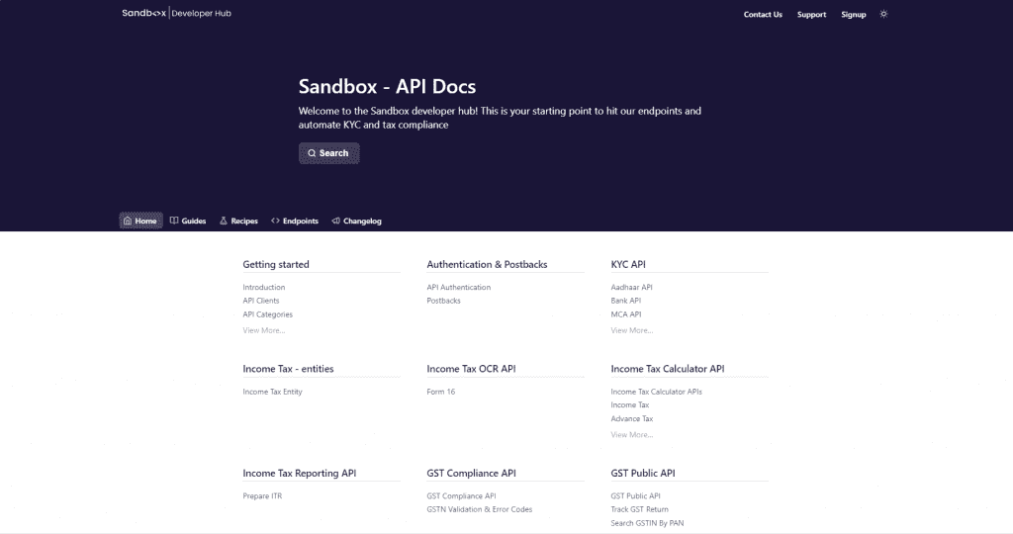Open the API Categories link
This screenshot has width=1013, height=534.
[x=267, y=314]
